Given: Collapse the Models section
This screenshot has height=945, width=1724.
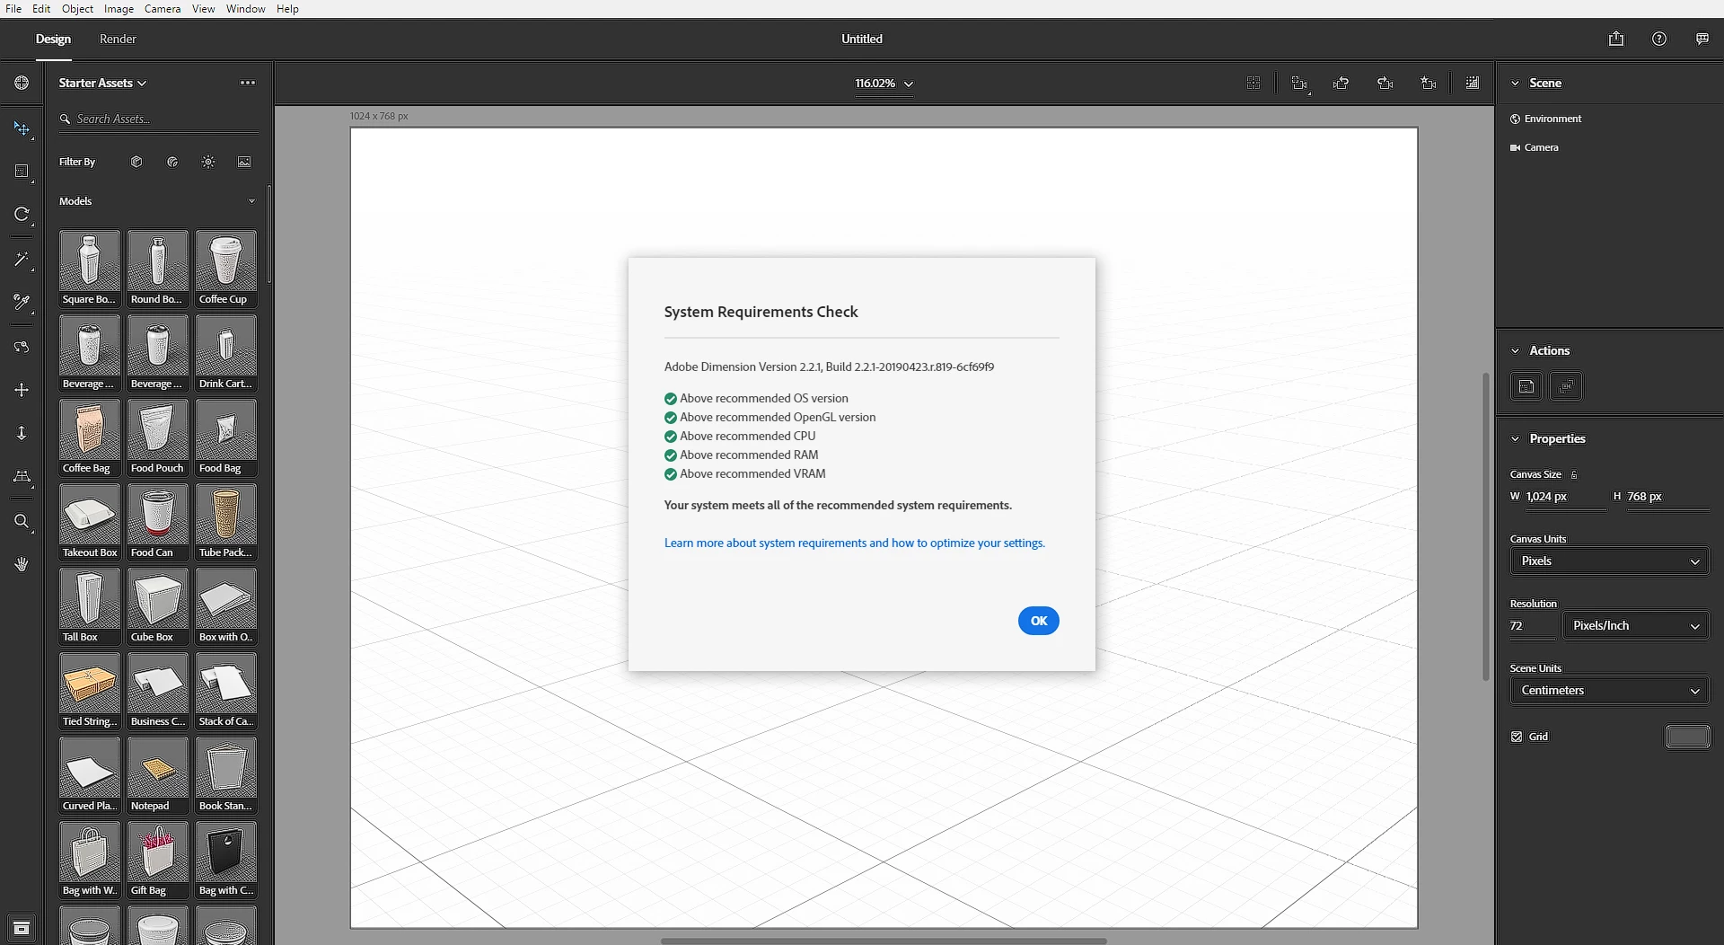Looking at the screenshot, I should coord(251,201).
